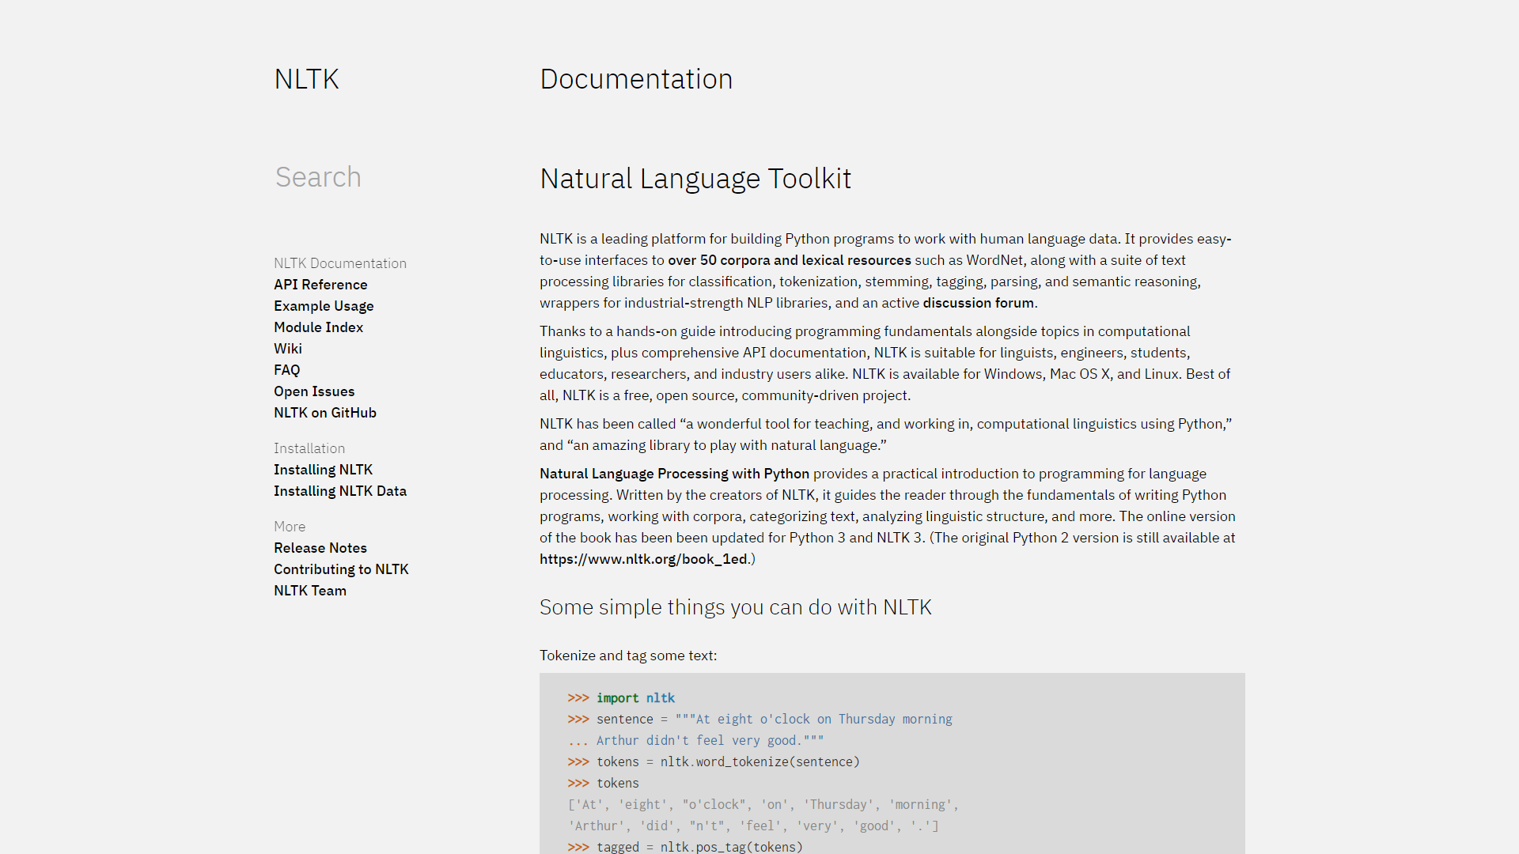1519x854 pixels.
Task: View the Release Notes
Action: [320, 547]
